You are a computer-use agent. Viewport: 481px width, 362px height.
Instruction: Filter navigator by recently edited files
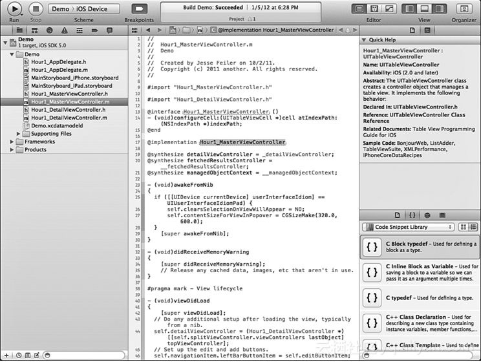[19, 356]
